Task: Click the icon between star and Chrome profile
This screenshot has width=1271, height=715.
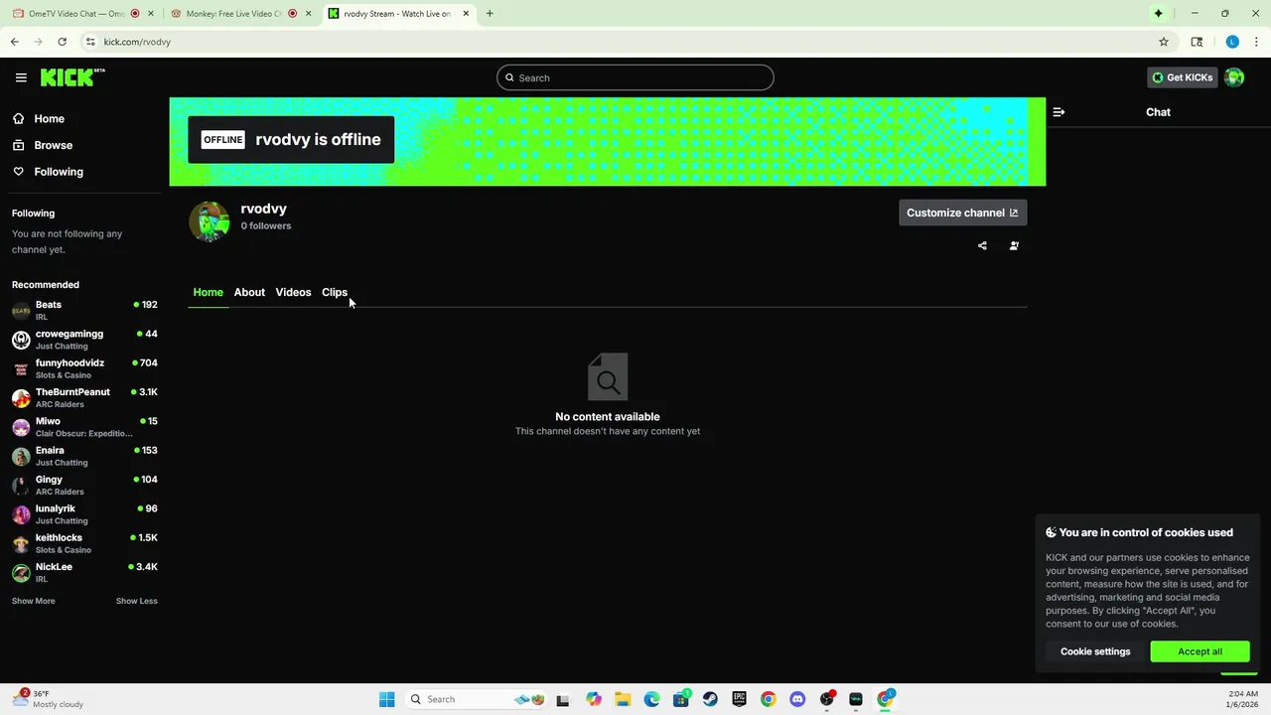Action: [1197, 42]
